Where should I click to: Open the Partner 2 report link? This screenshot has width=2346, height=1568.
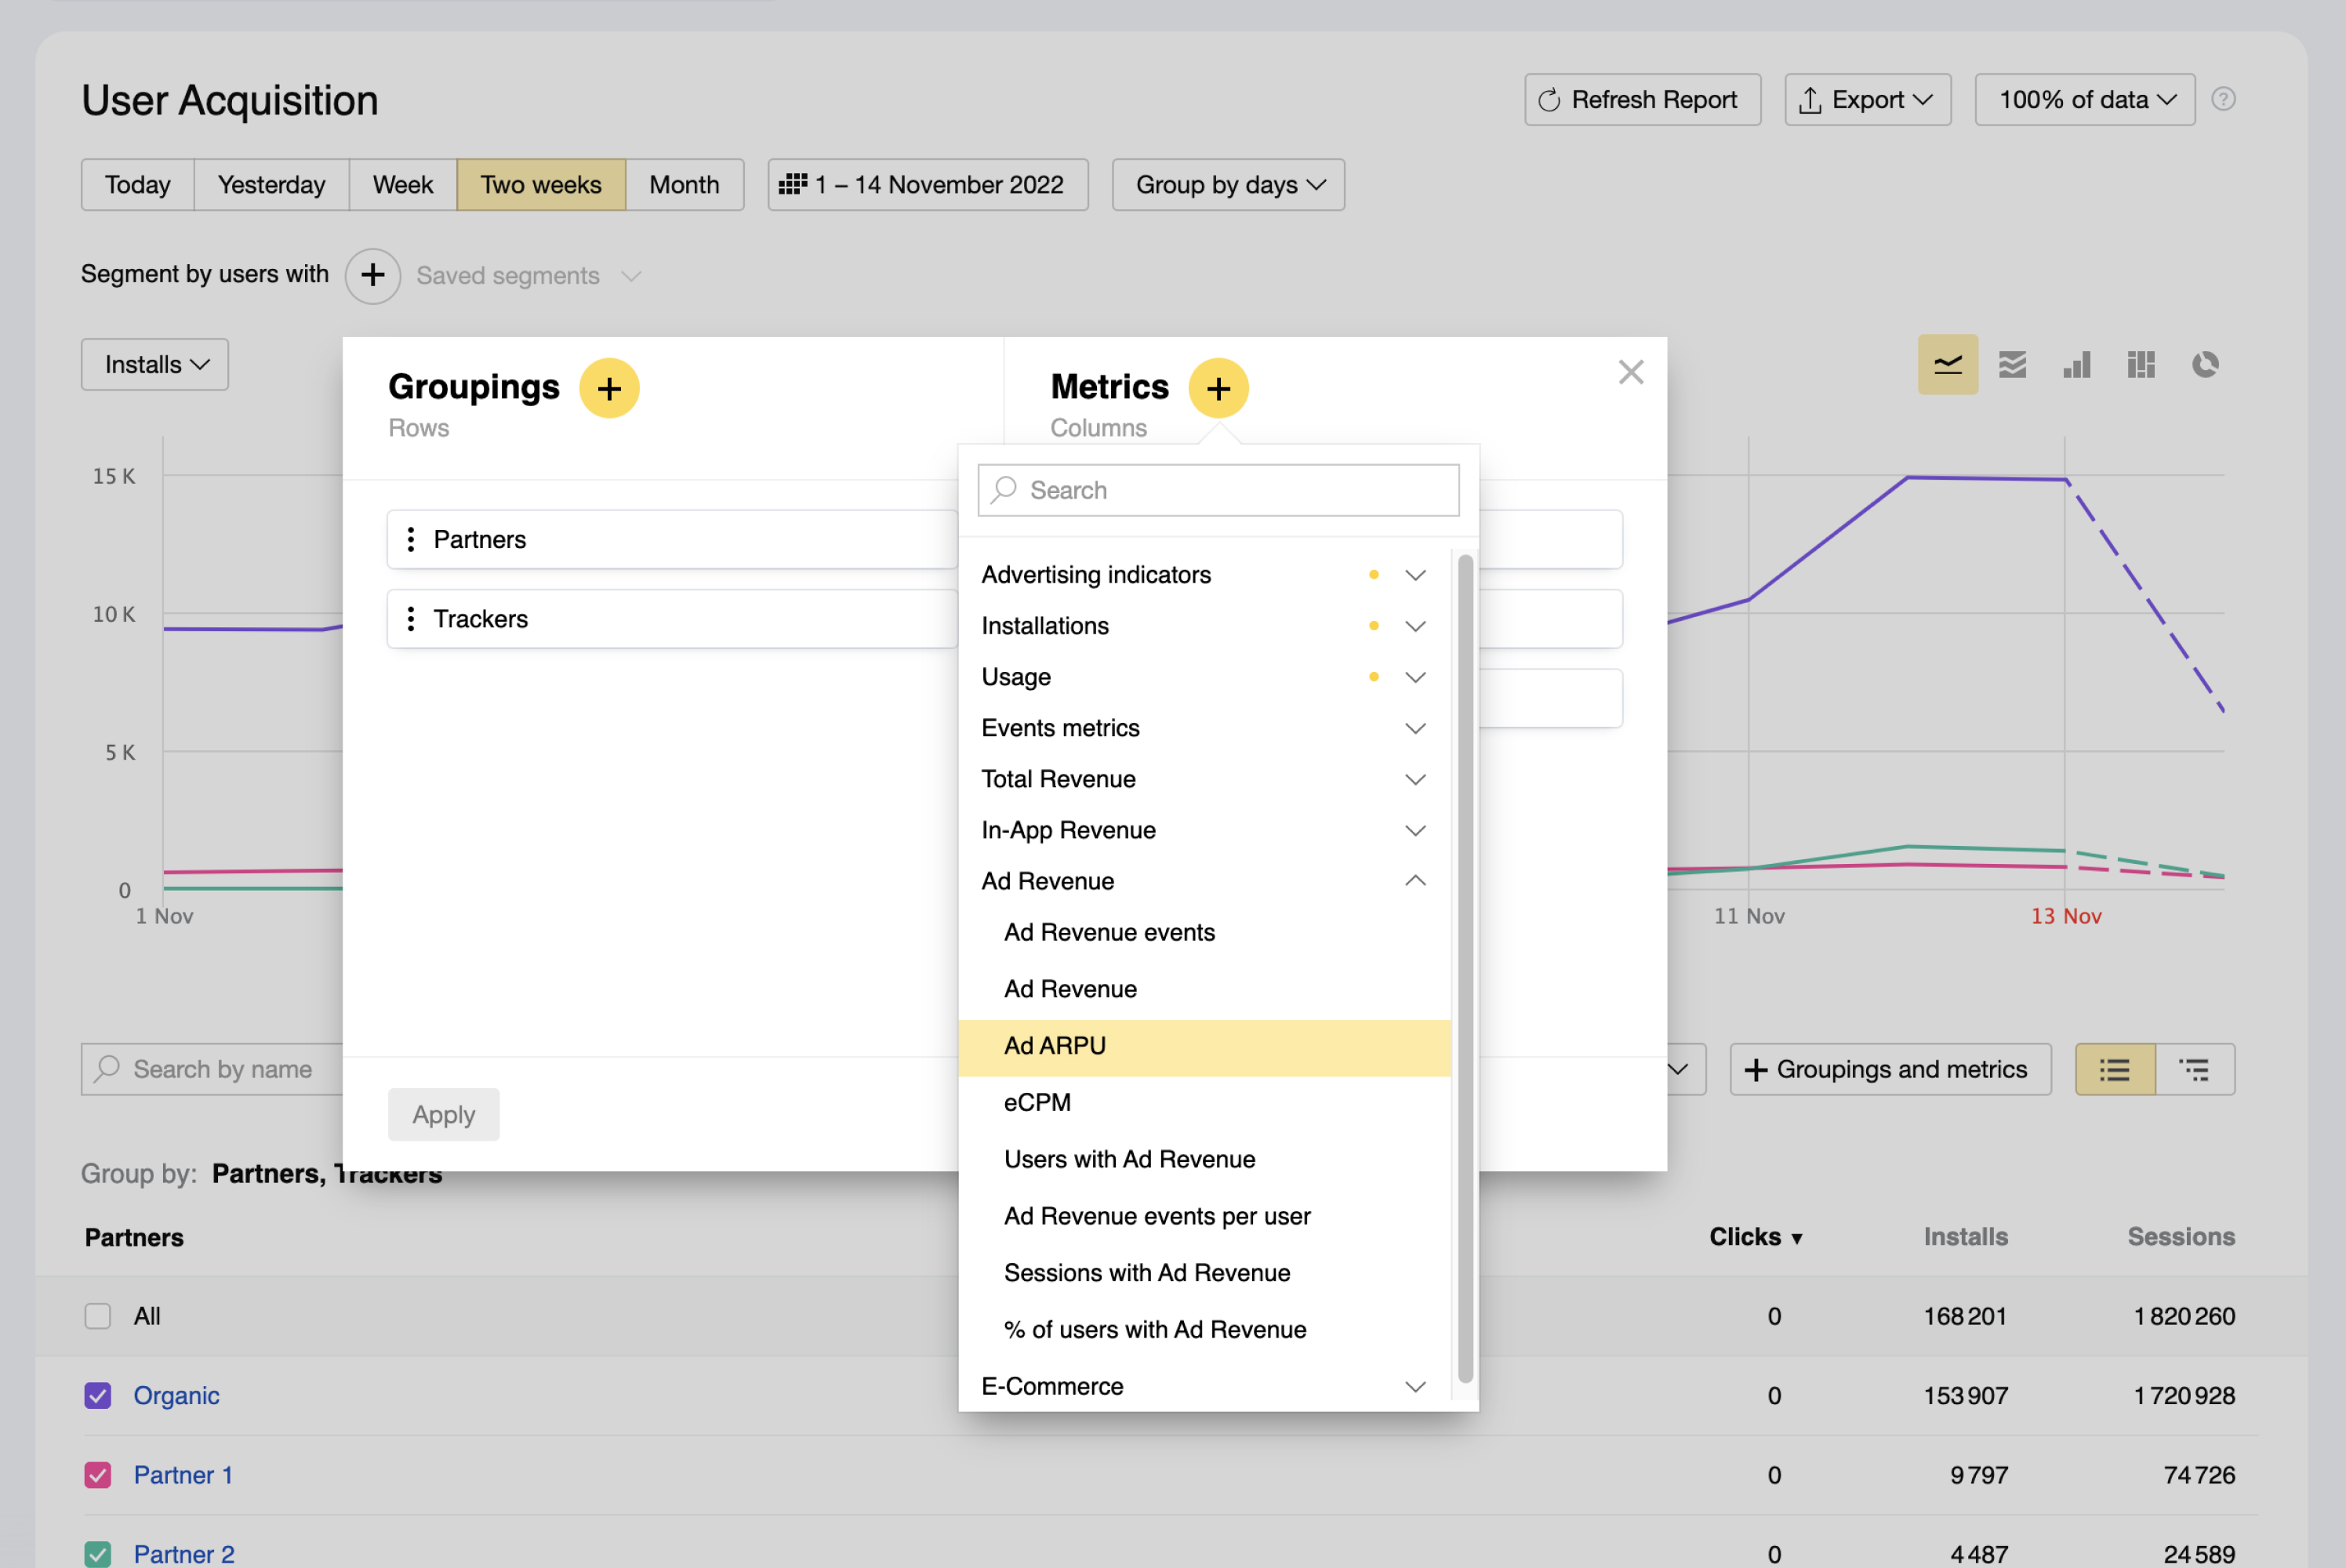pos(184,1553)
